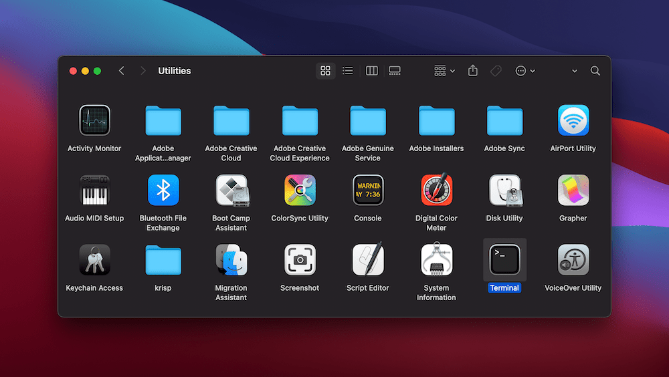669x377 pixels.
Task: Minimize the Utilities window
Action: 86,71
